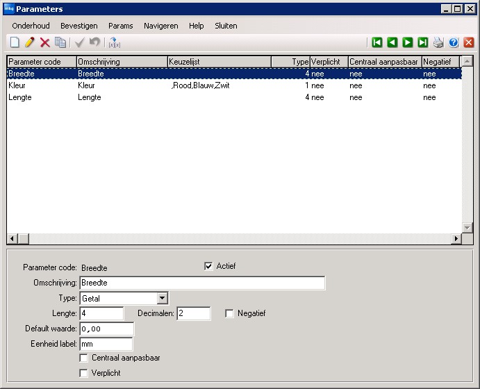
Task: Click the Omschrijving column header
Action: pos(122,62)
